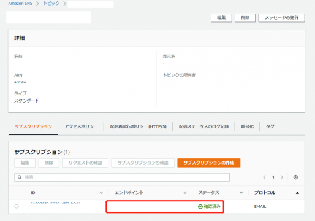Viewport: 315px width, 221px height.
Task: Go to the トピック breadcrumb link
Action: point(51,4)
